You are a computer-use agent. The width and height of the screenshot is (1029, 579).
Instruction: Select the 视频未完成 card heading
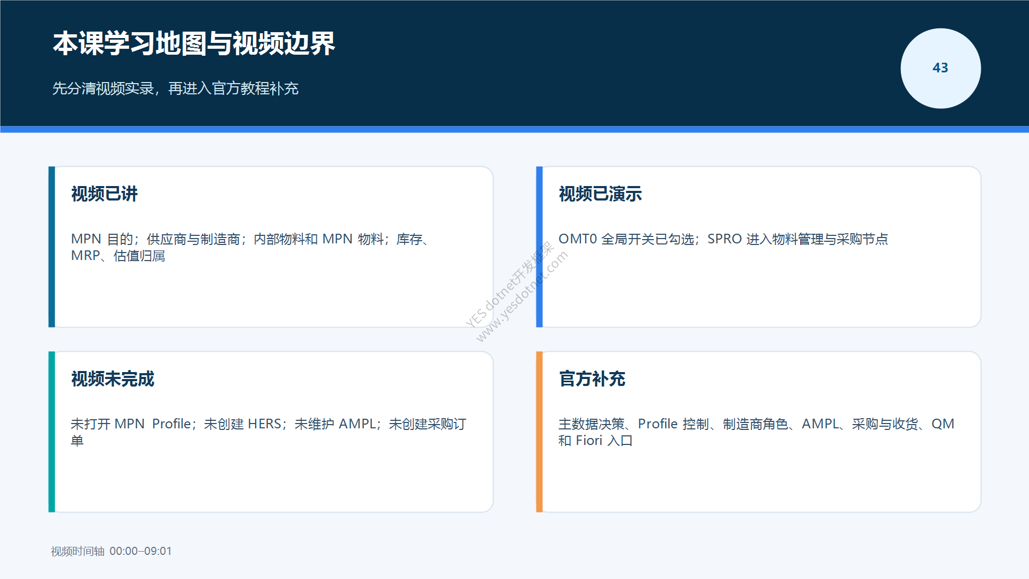pos(113,379)
